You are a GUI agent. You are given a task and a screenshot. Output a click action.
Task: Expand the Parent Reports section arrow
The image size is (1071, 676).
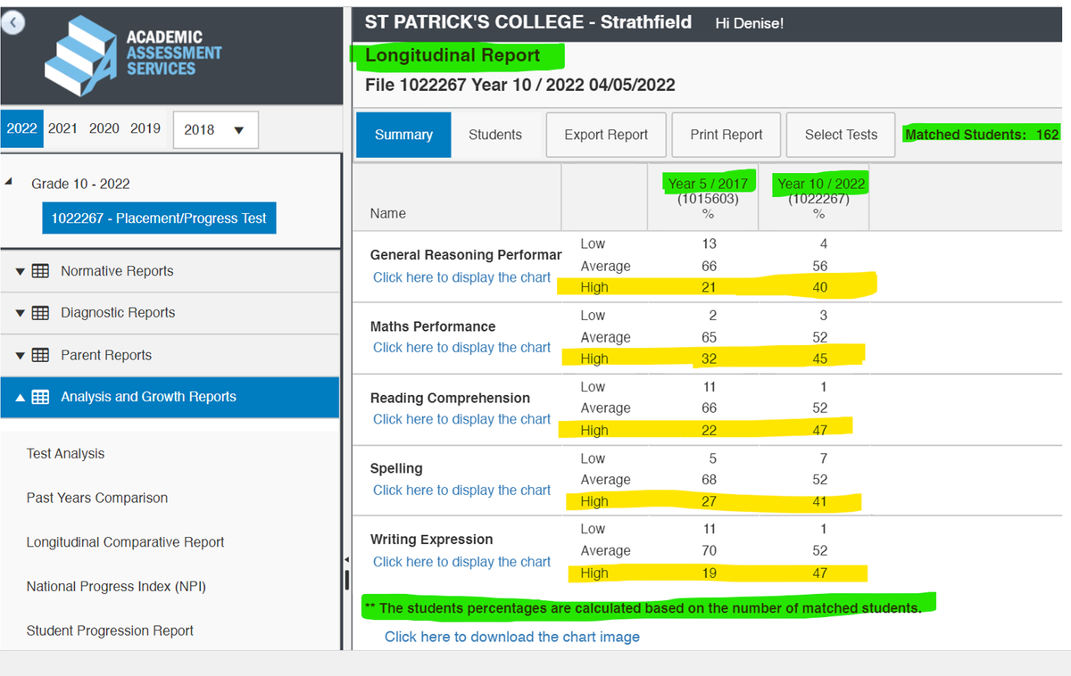coord(20,355)
